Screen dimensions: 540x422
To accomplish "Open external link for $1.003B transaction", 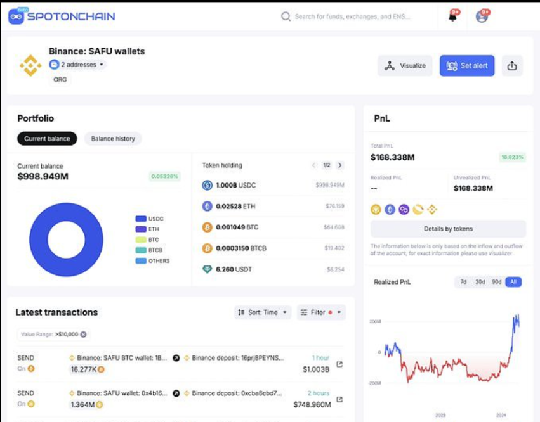I will coord(339,364).
